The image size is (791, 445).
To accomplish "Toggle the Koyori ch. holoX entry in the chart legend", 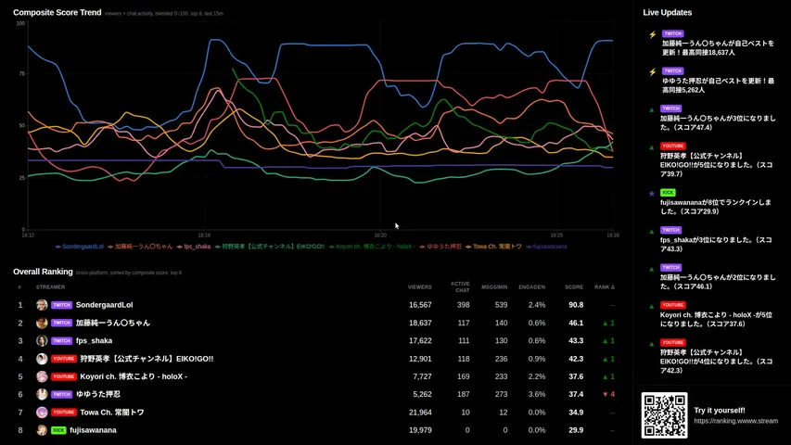I will point(372,247).
